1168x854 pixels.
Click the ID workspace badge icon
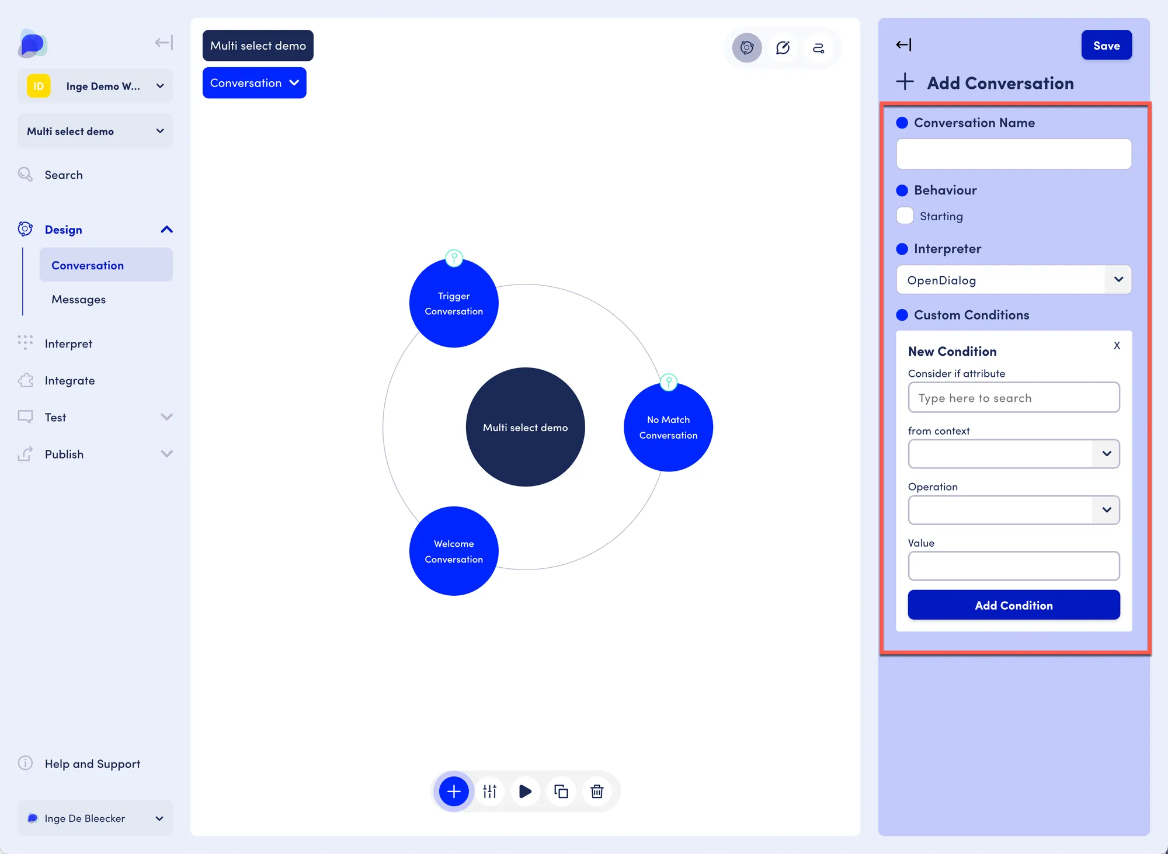point(39,86)
